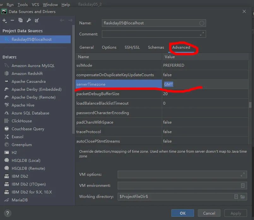Click the Cancel button

pyautogui.click(x=209, y=213)
